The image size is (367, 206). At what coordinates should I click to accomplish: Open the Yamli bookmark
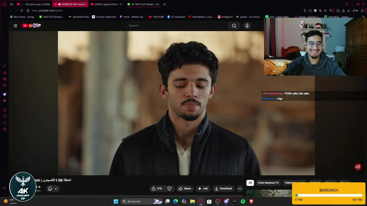tap(132, 17)
